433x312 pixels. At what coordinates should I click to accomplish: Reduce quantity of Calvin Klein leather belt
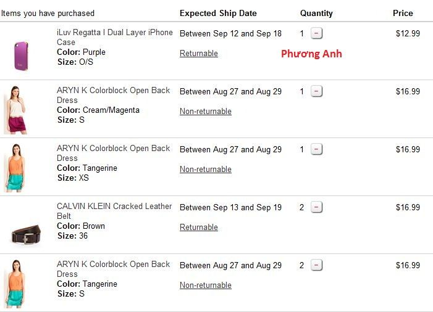click(316, 207)
